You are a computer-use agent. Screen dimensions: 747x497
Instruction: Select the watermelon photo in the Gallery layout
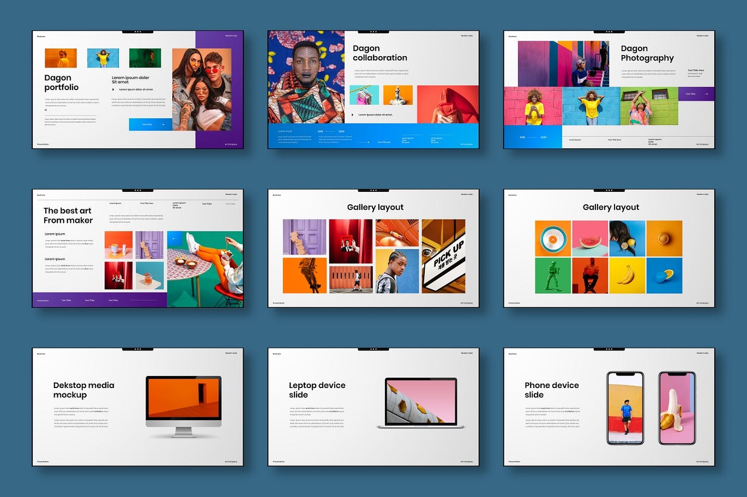coord(590,238)
